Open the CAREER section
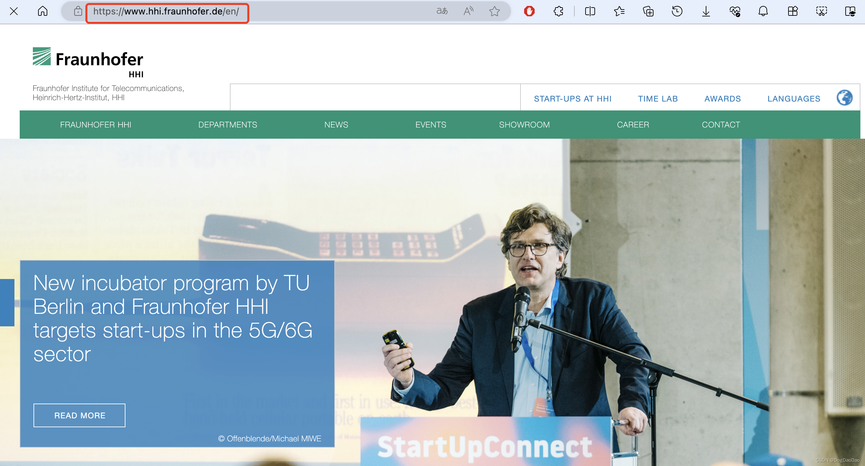Image resolution: width=865 pixels, height=466 pixels. point(632,125)
